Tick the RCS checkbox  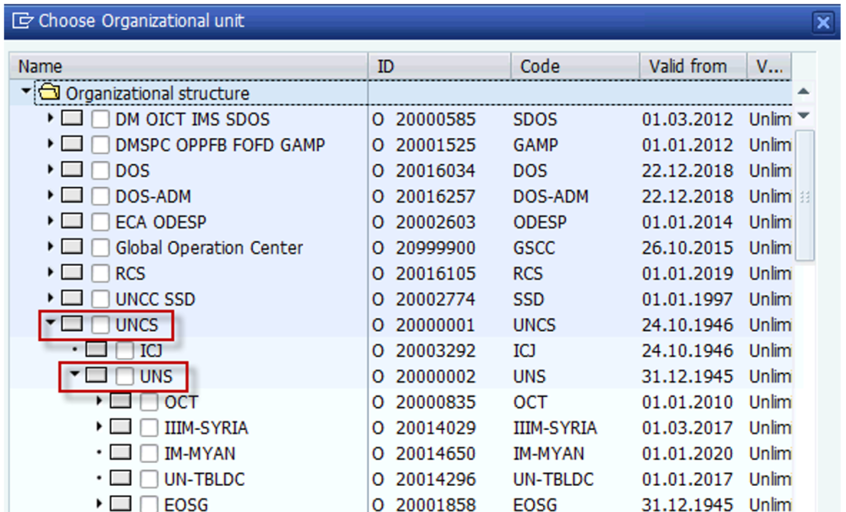[101, 273]
